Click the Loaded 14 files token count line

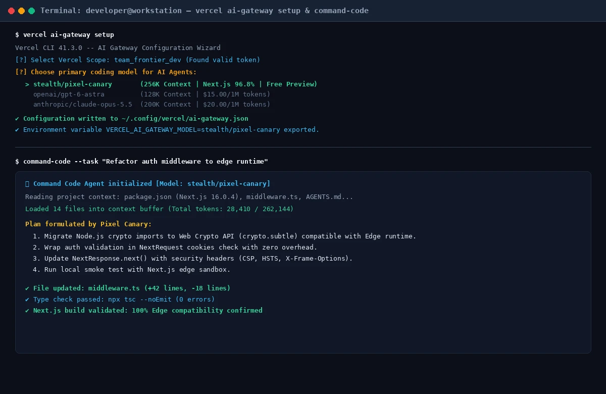[x=159, y=209]
